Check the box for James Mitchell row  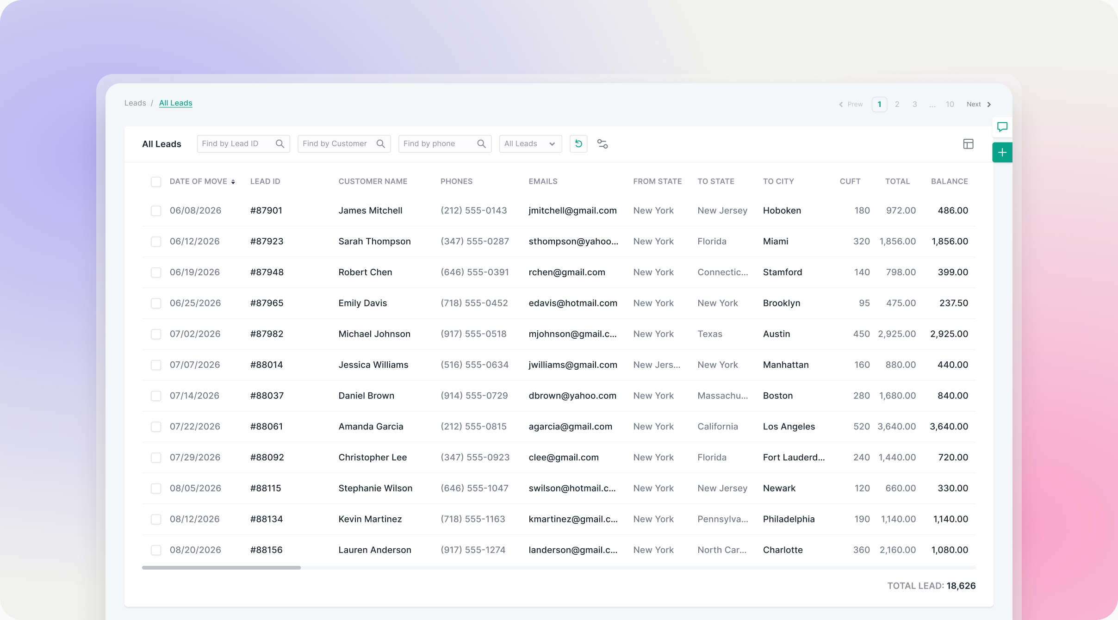click(156, 211)
